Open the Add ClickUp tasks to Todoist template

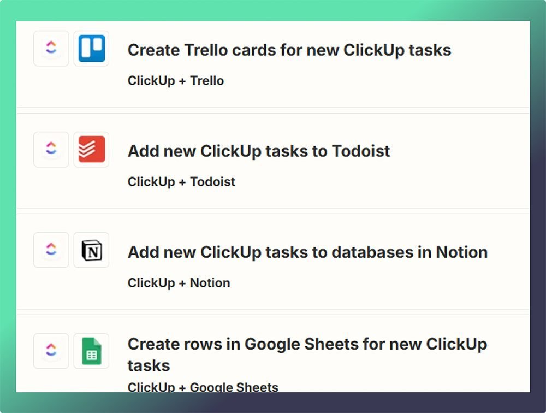click(x=258, y=151)
